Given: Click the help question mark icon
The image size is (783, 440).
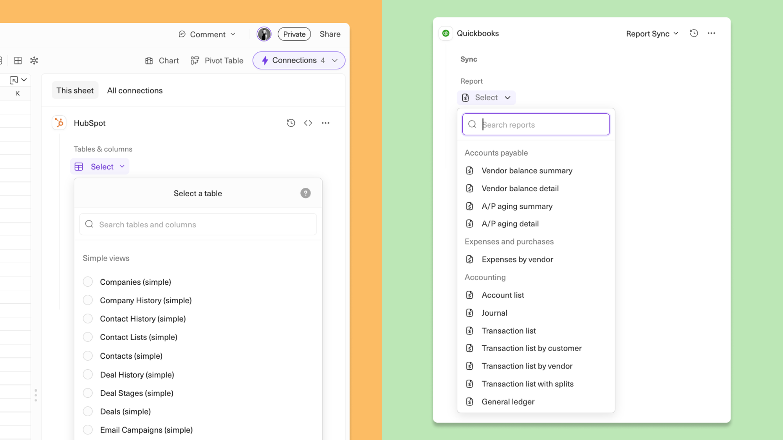Looking at the screenshot, I should [305, 193].
